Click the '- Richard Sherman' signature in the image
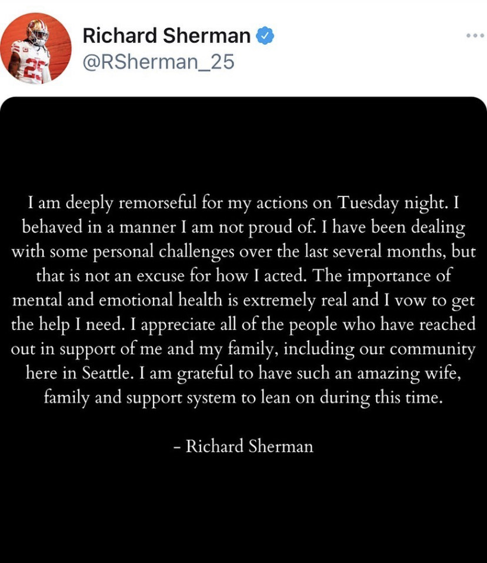Screen dimensions: 487x563 click(x=243, y=446)
